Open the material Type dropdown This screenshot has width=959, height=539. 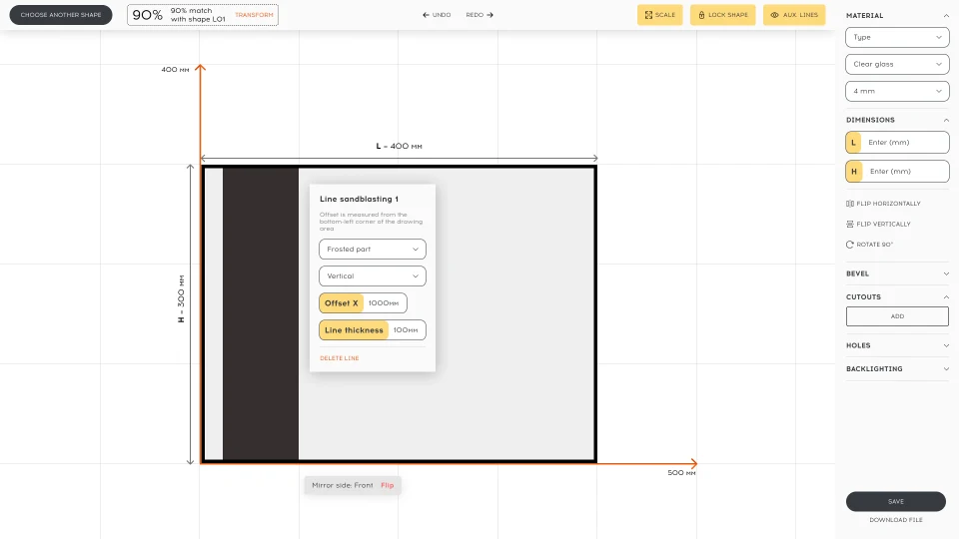[x=897, y=37]
